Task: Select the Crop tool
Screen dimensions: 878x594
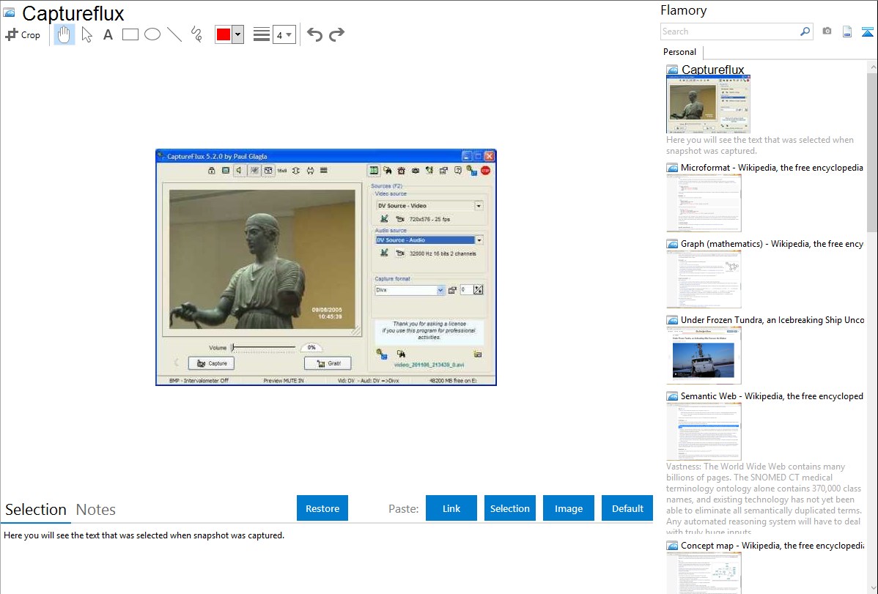Action: tap(23, 34)
